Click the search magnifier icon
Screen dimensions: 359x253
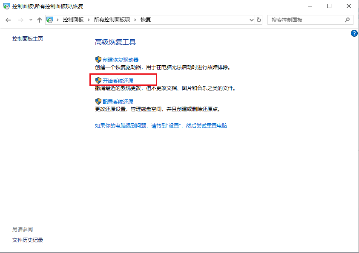click(347, 20)
